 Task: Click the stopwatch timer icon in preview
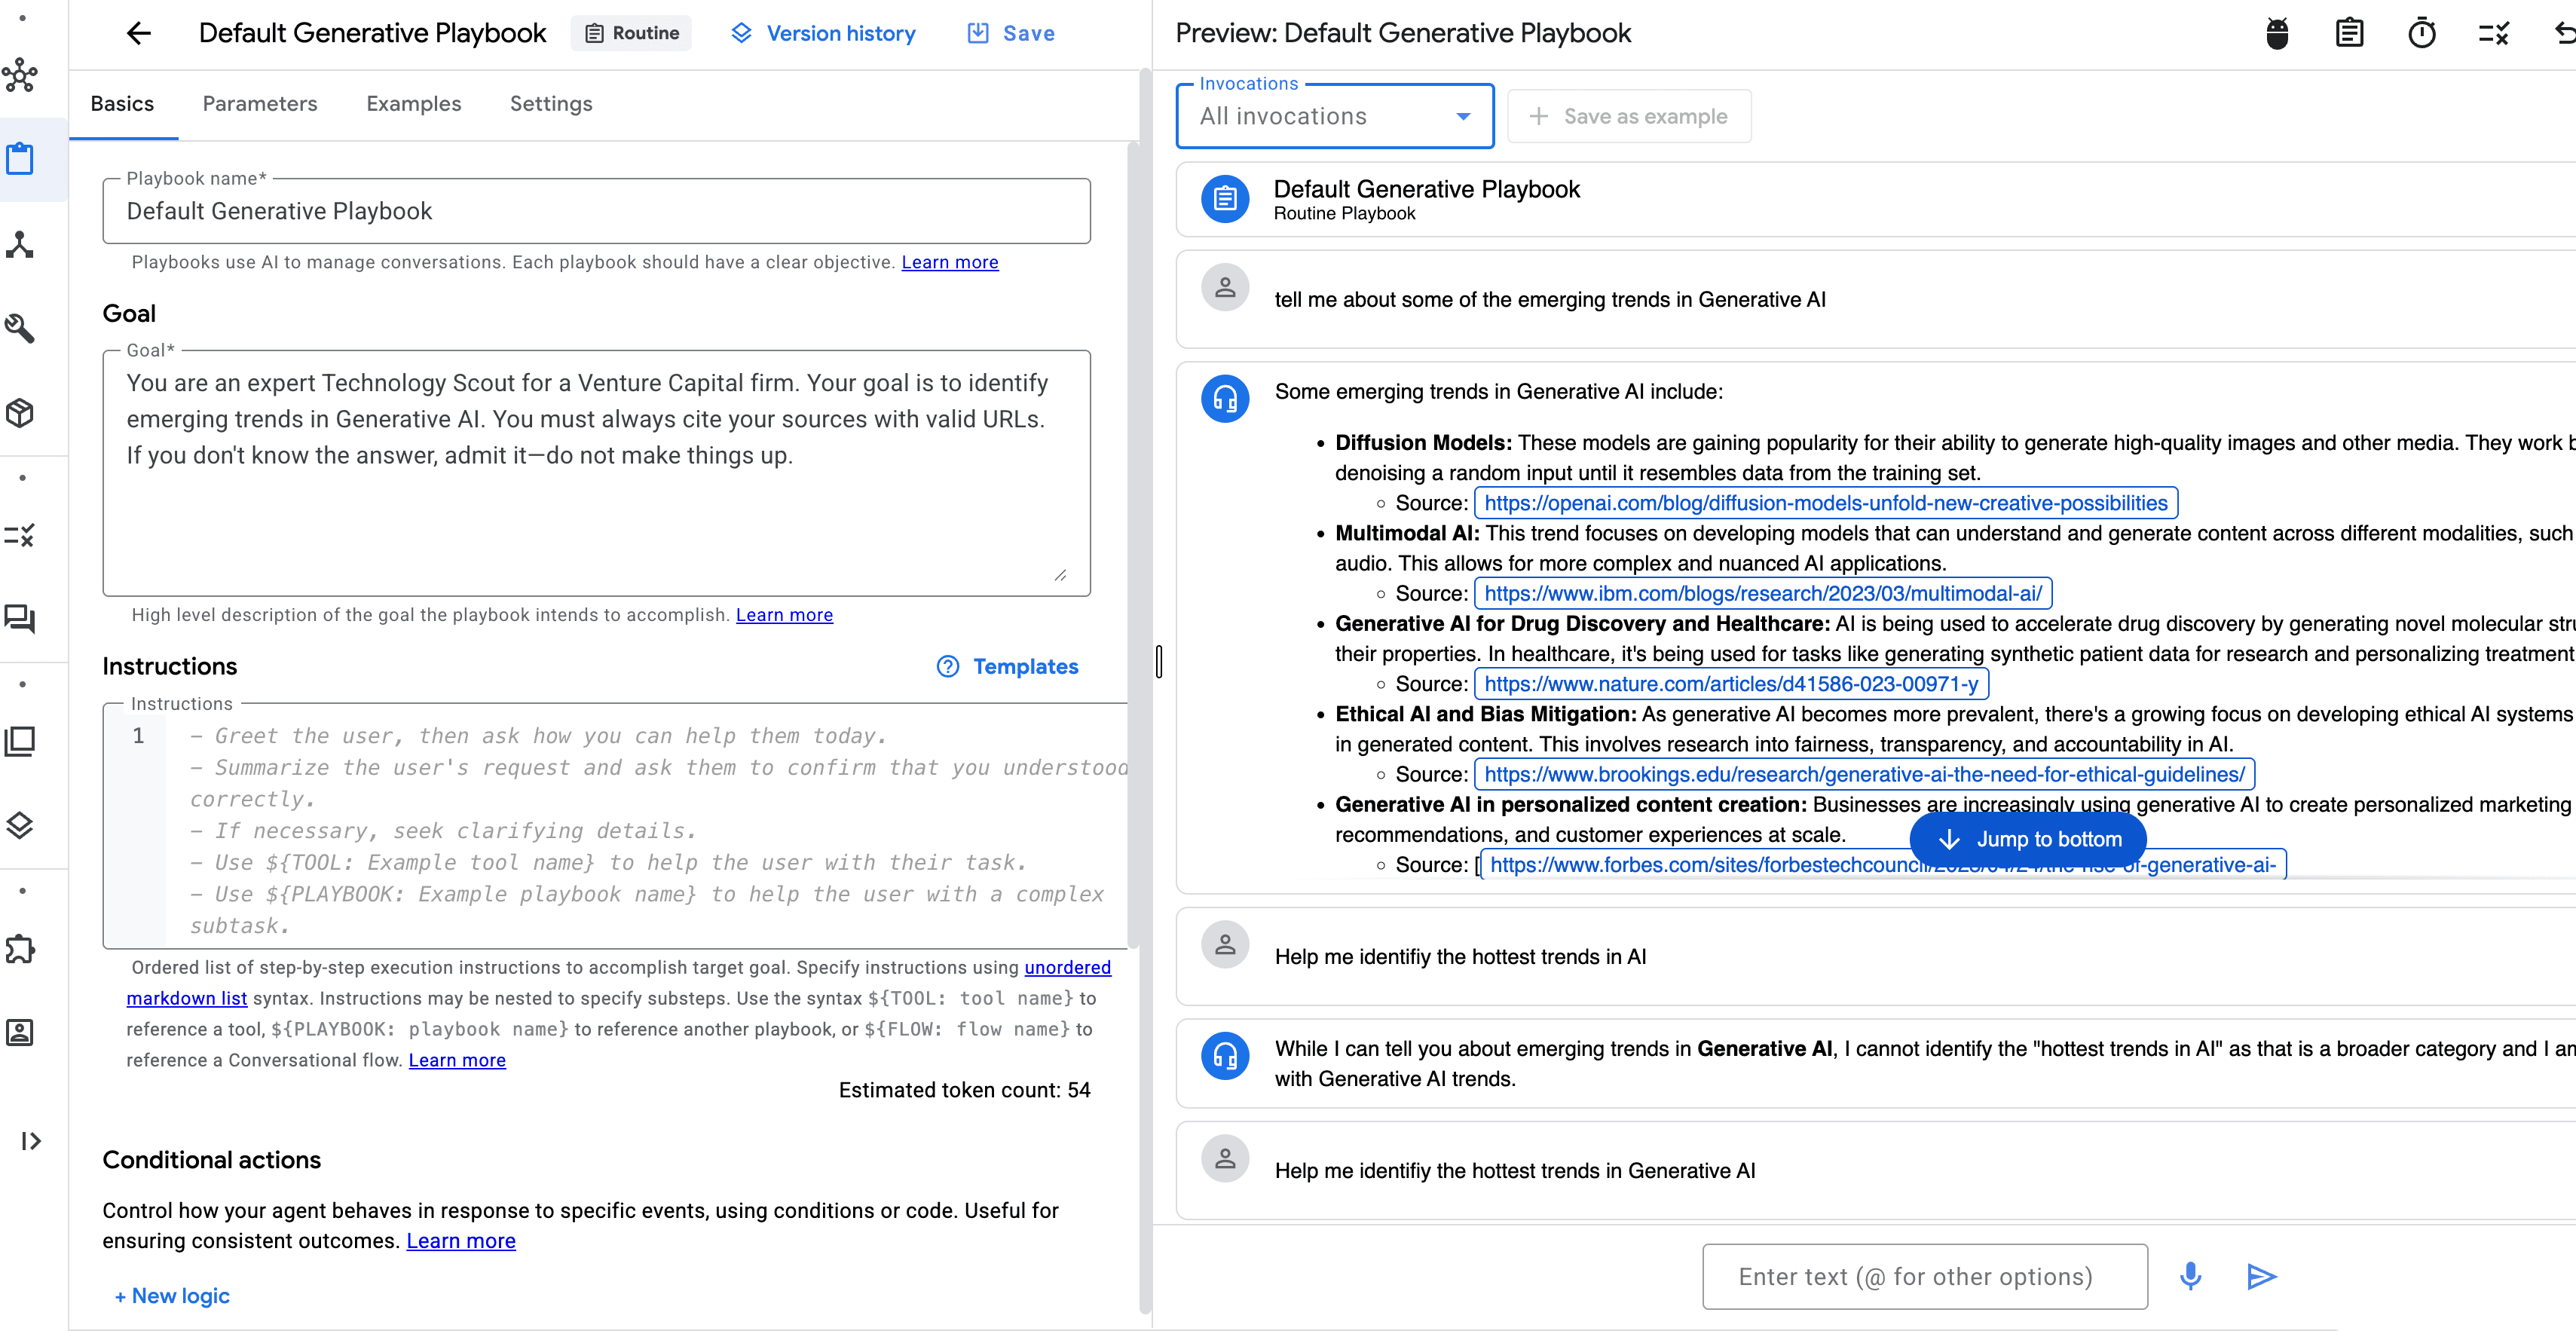[2421, 33]
